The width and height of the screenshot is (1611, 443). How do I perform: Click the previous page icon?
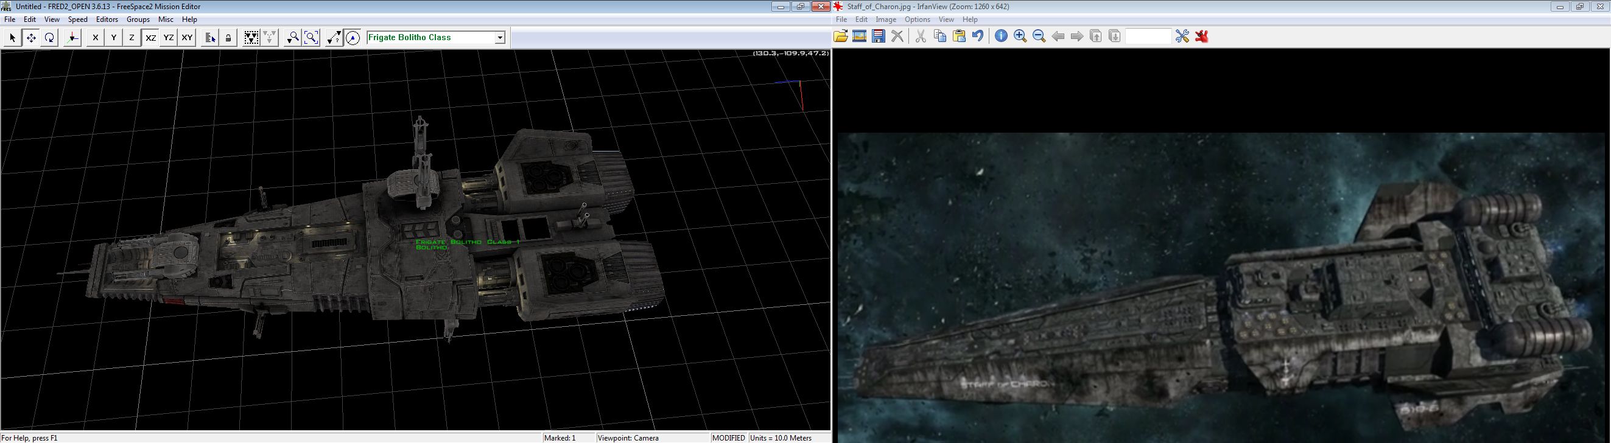click(1096, 37)
